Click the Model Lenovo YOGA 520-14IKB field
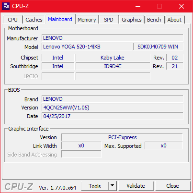This screenshot has height=193, width=193. [x=87, y=47]
